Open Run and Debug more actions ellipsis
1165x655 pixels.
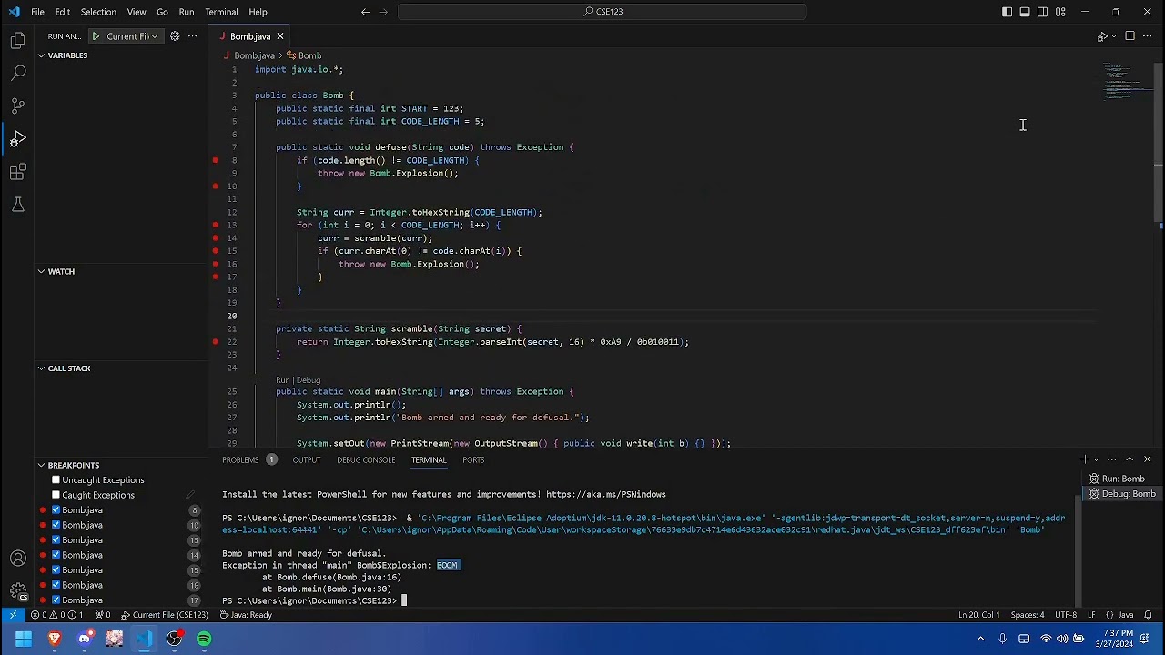coord(193,36)
